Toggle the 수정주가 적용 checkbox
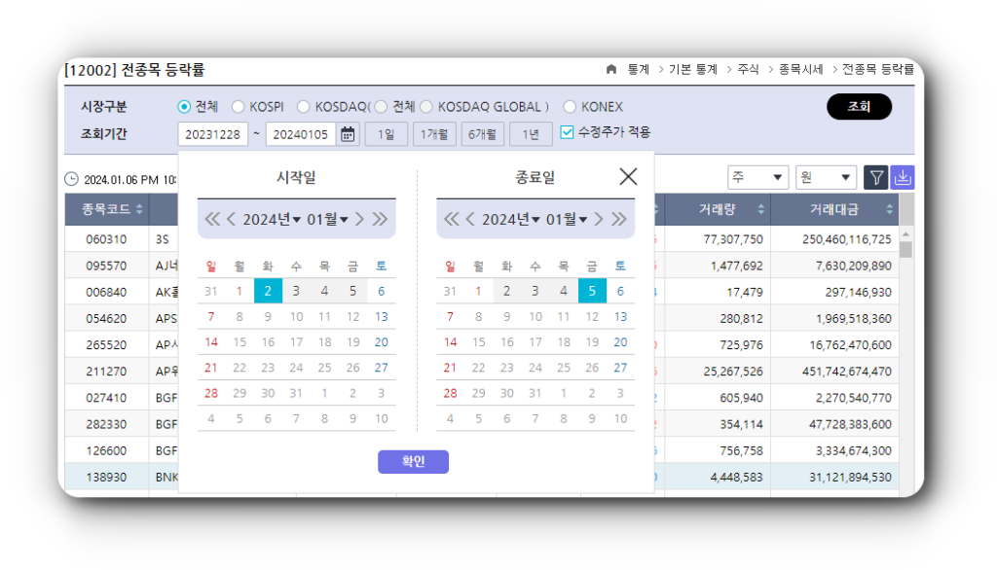Screen dimensions: 997x570 click(567, 132)
